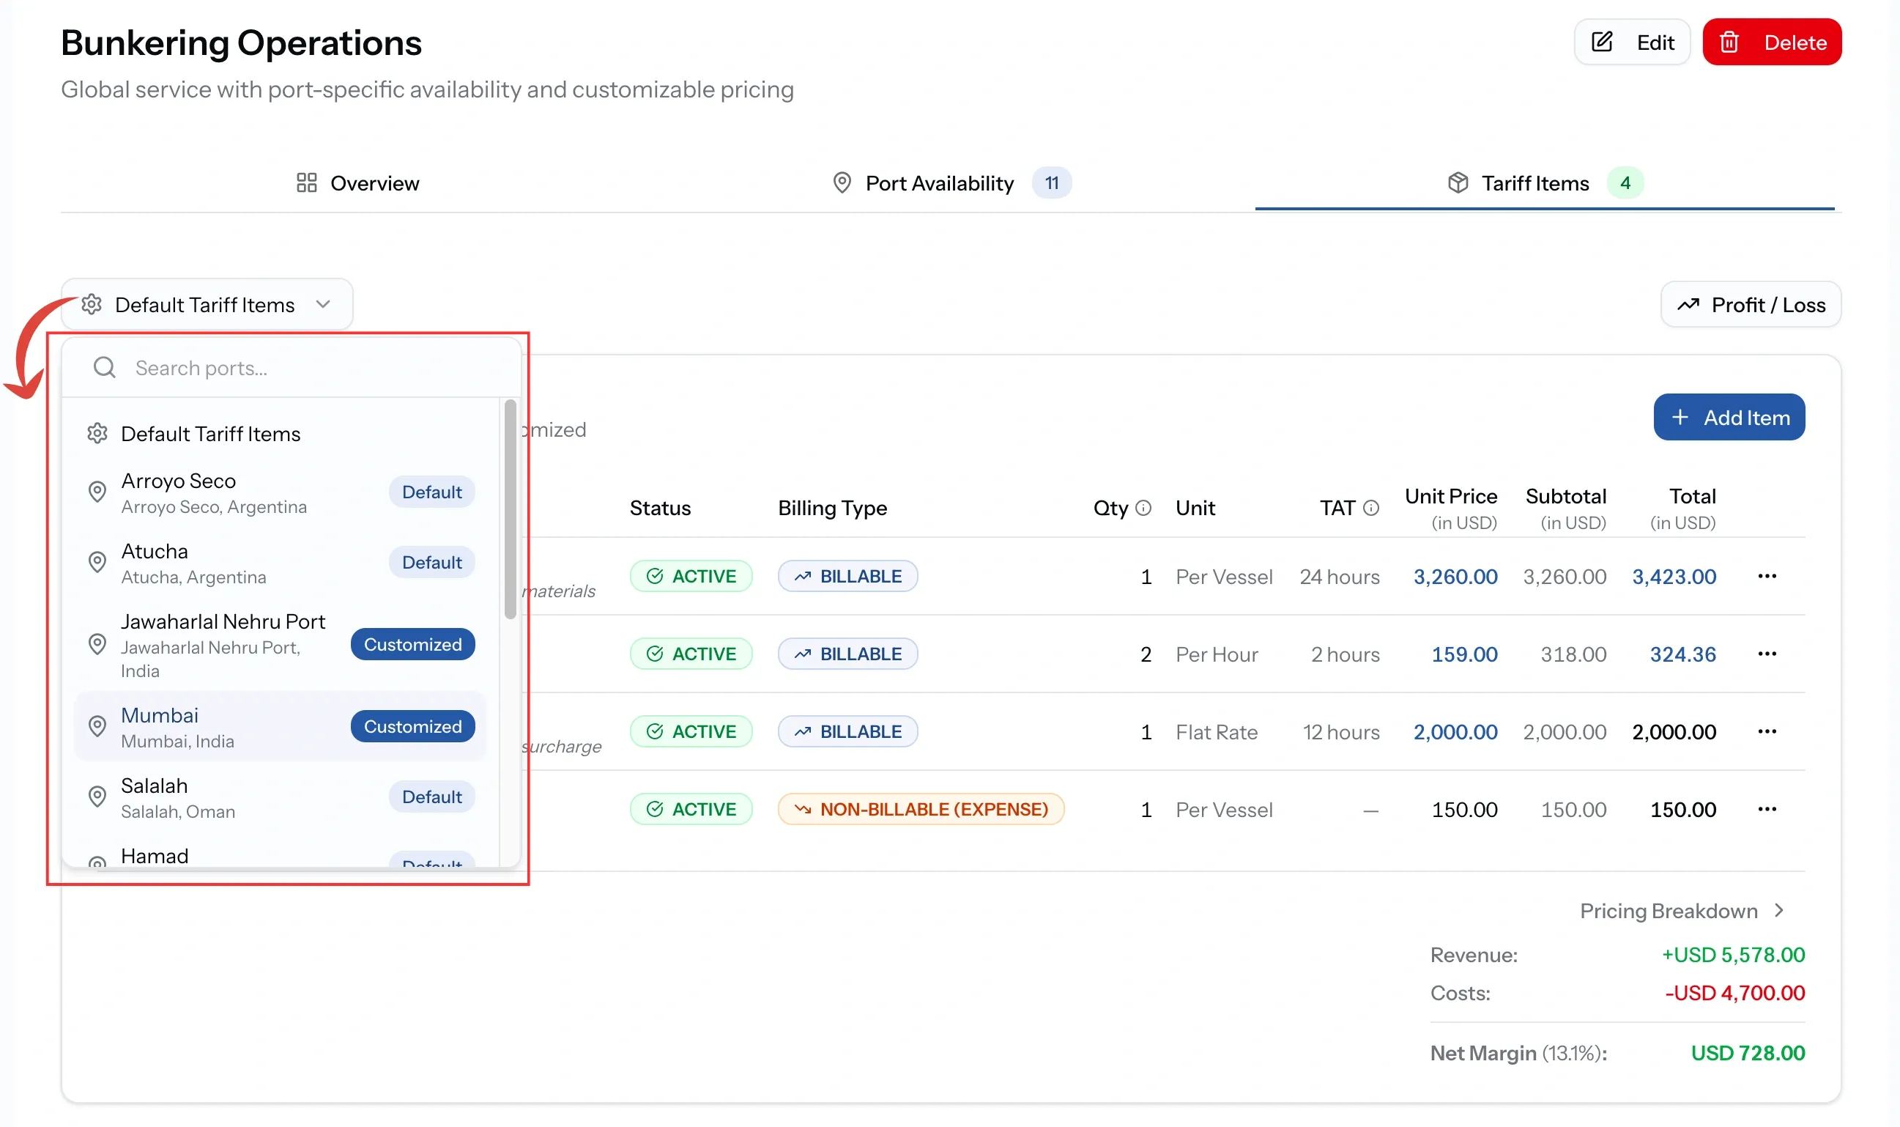Click the Net Margin value USD 728.00
The height and width of the screenshot is (1127, 1900).
[x=1748, y=1053]
